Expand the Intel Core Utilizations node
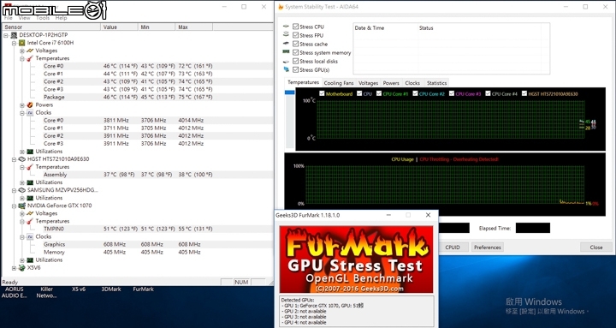 22,152
